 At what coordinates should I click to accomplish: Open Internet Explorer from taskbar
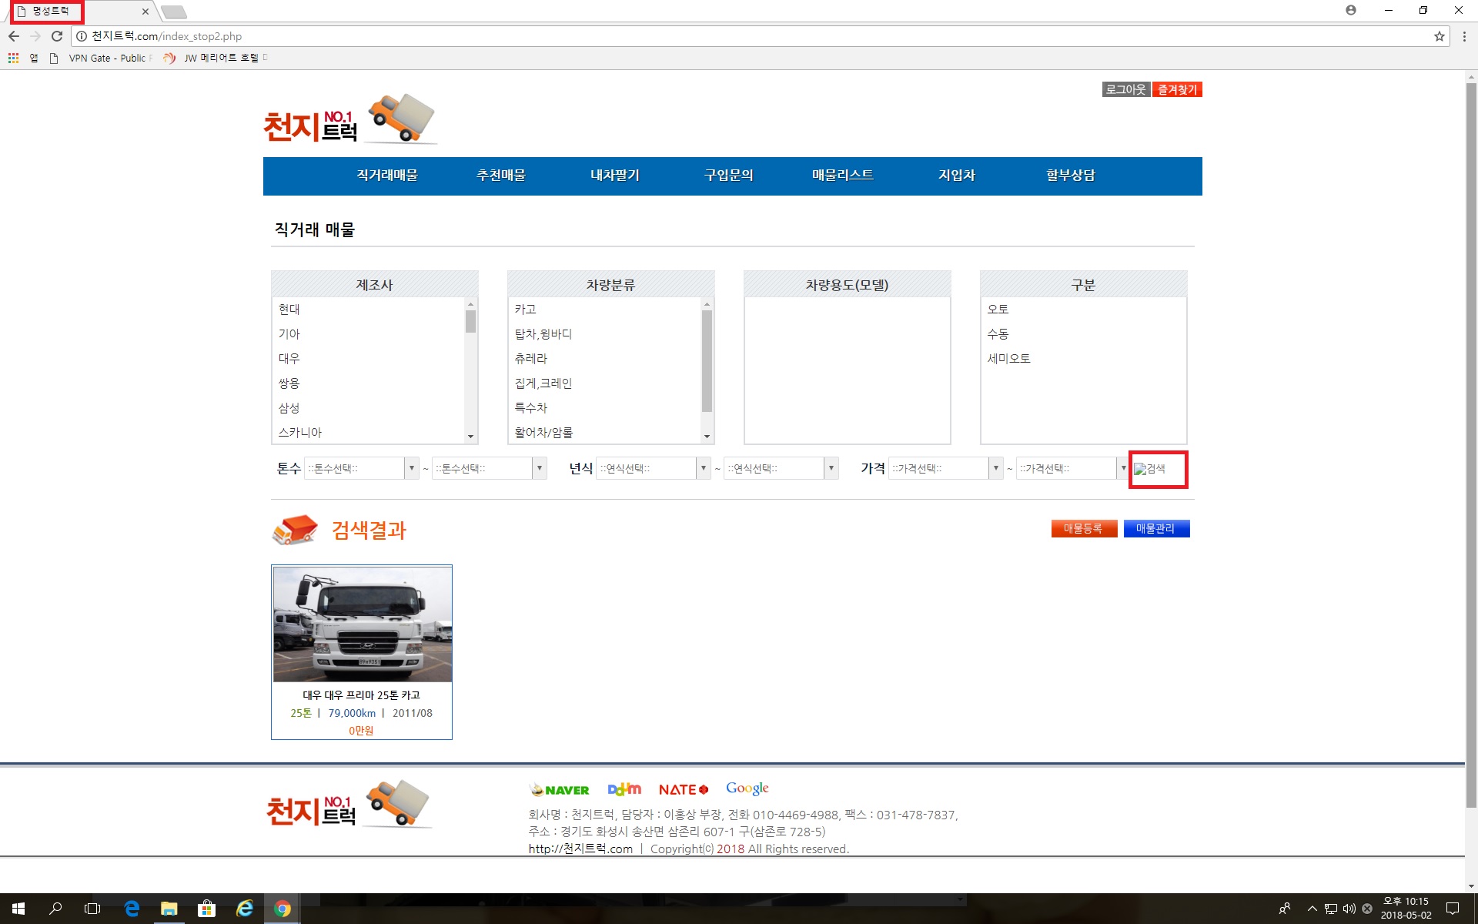coord(245,909)
